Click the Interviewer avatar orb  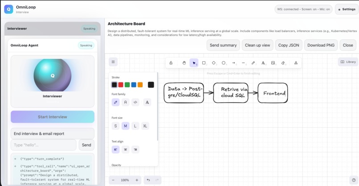[53, 75]
